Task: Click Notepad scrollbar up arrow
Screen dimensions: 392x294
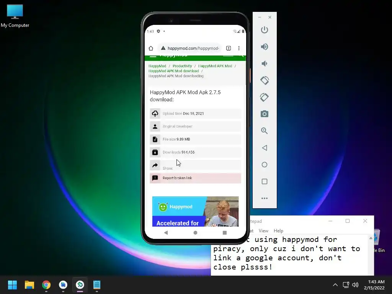Action: pyautogui.click(x=371, y=238)
